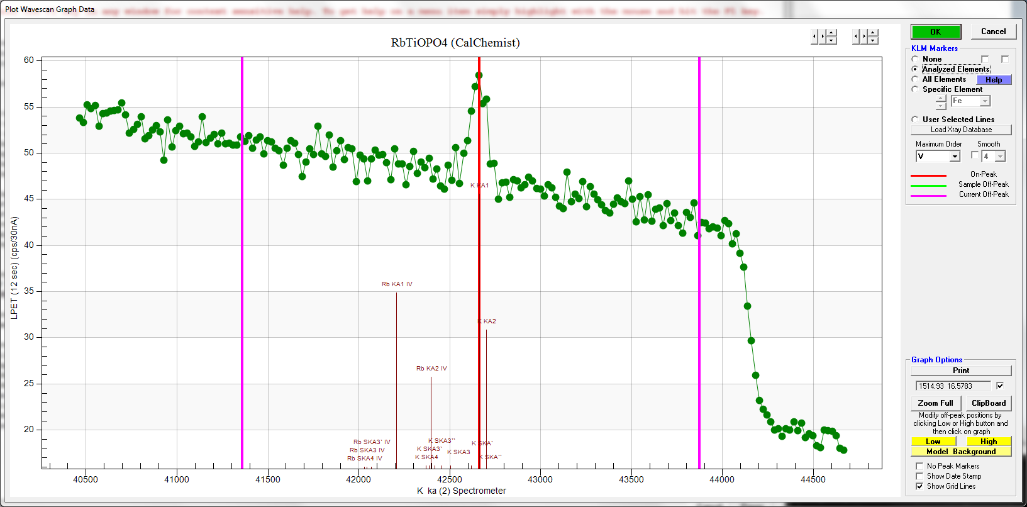
Task: Open the Maximum Order dropdown
Action: click(x=955, y=157)
